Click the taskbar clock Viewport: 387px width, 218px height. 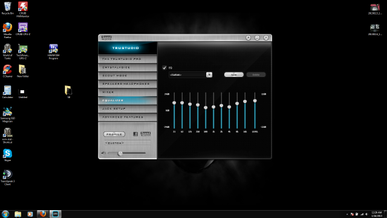[x=377, y=214]
